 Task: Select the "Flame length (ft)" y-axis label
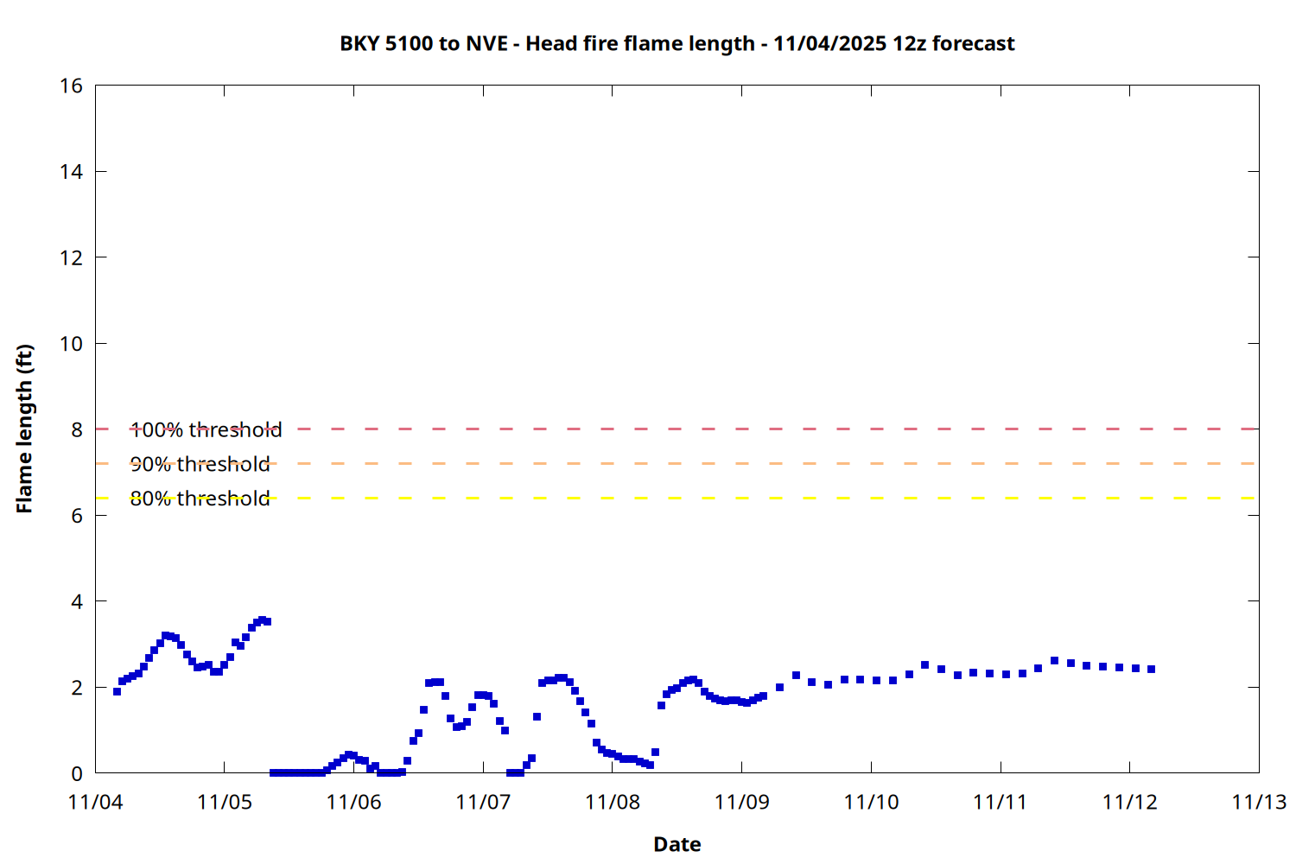coord(24,429)
